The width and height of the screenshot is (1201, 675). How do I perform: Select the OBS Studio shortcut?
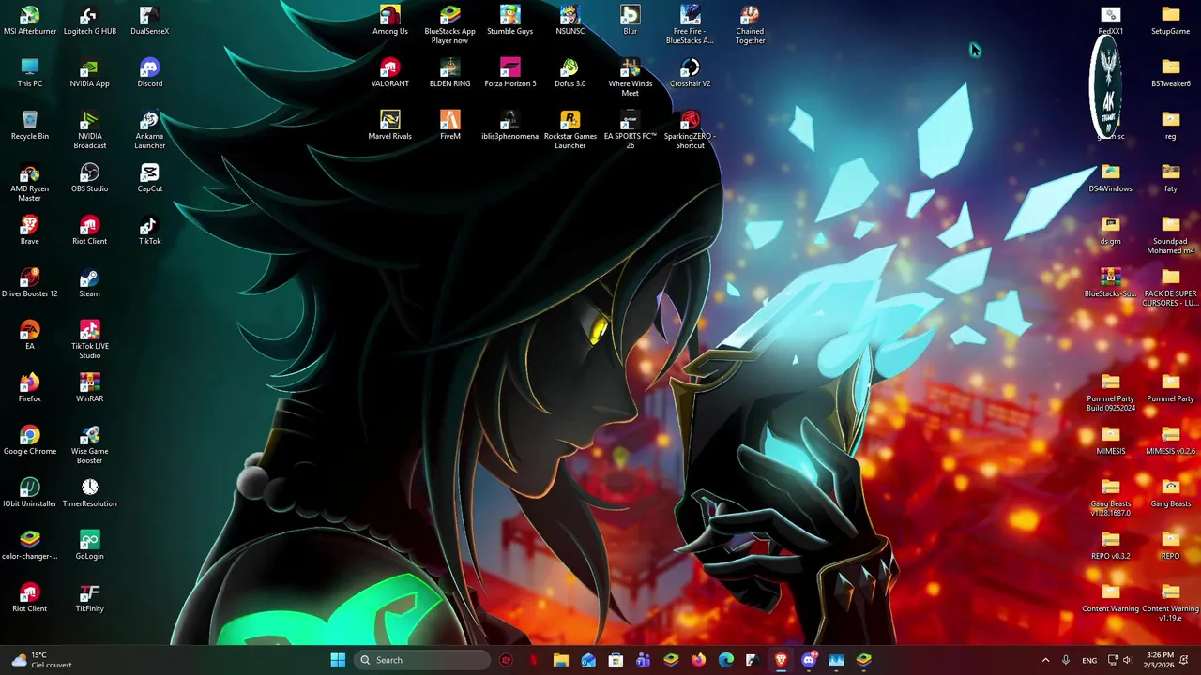point(90,178)
